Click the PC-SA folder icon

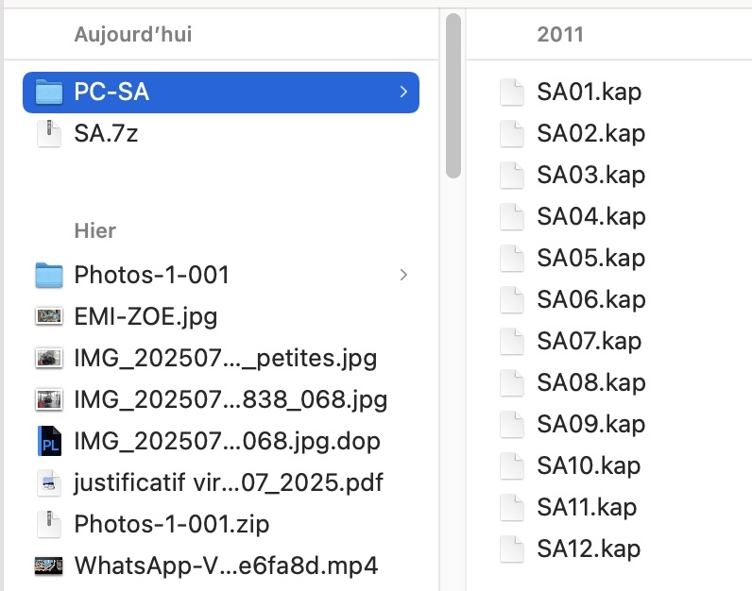[x=49, y=92]
